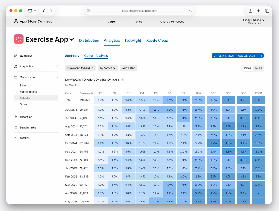Open Exercise App switcher chevron
Image resolution: width=279 pixels, height=211 pixels.
point(72,39)
